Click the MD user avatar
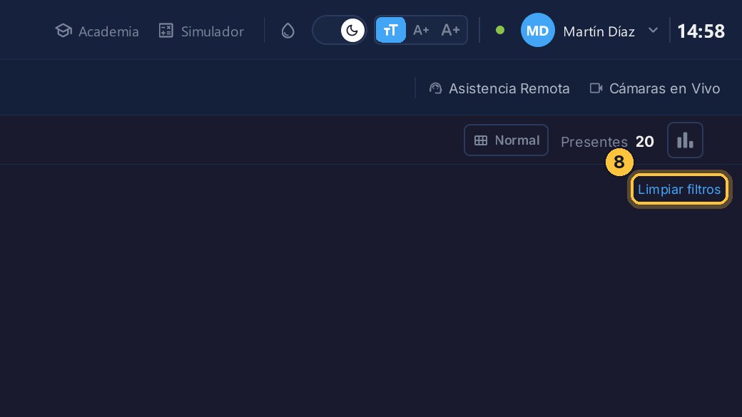742x417 pixels. tap(537, 30)
